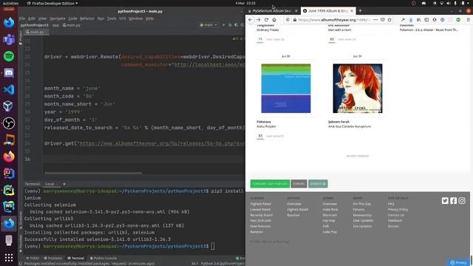Close the June 1999 Album browser tab

352,10
